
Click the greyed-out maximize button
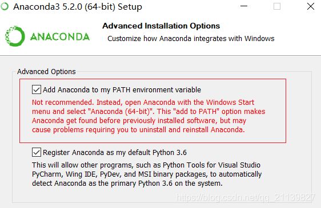tap(277, 6)
